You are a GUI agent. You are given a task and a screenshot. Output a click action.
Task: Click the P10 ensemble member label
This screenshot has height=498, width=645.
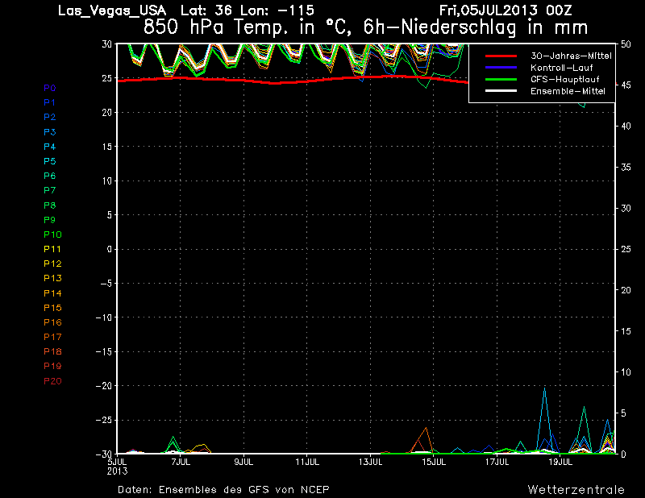(x=52, y=234)
